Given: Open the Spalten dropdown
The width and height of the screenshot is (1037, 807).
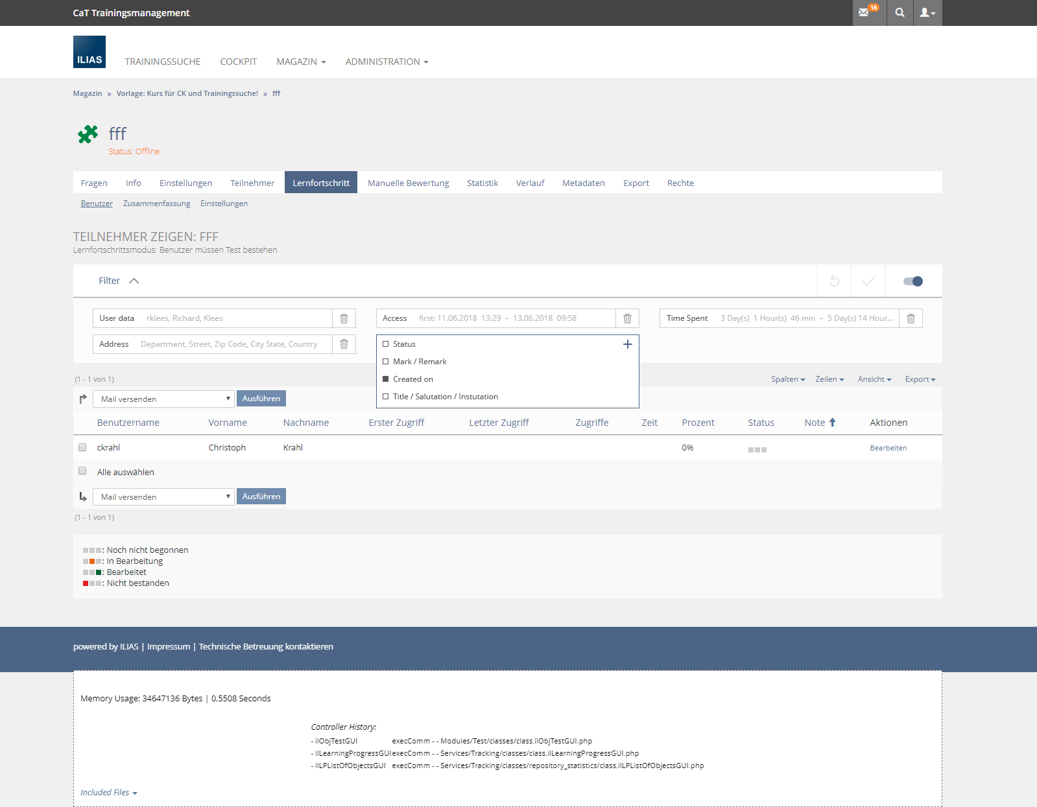Looking at the screenshot, I should coord(787,379).
